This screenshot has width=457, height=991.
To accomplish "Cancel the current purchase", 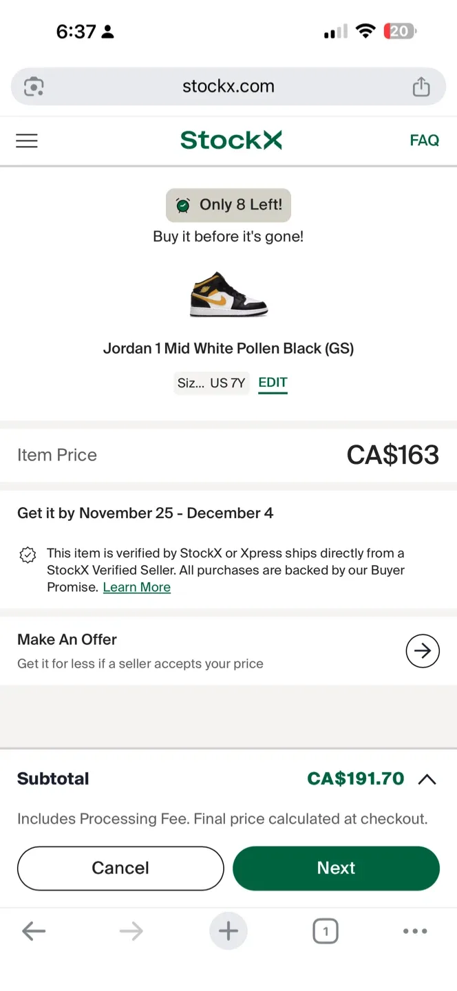I will pos(120,868).
